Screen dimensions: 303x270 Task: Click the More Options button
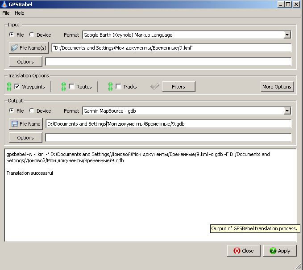pyautogui.click(x=277, y=87)
